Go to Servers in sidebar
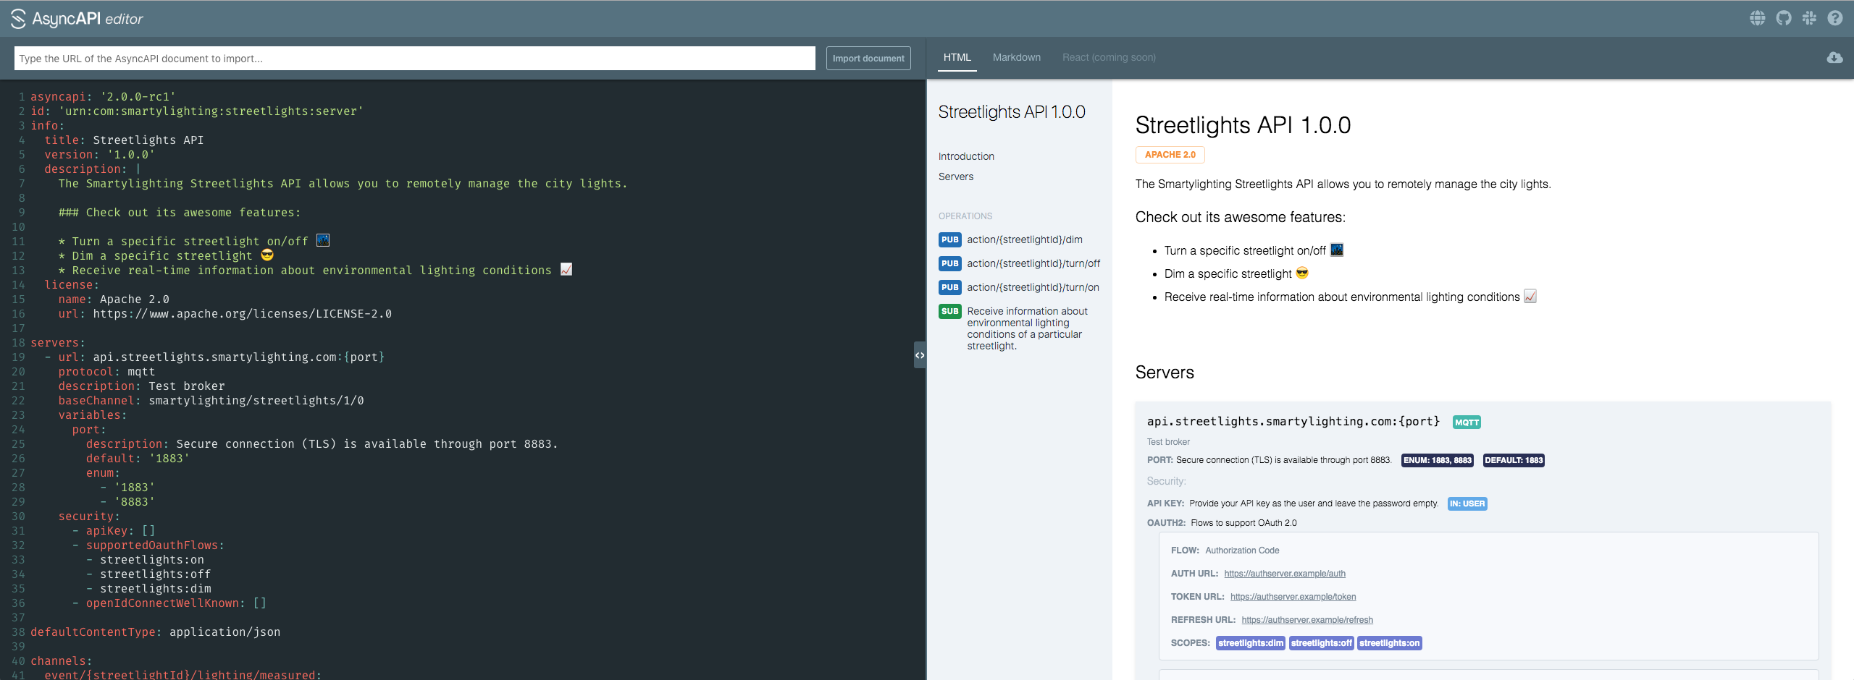Viewport: 1854px width, 680px height. pyautogui.click(x=956, y=177)
